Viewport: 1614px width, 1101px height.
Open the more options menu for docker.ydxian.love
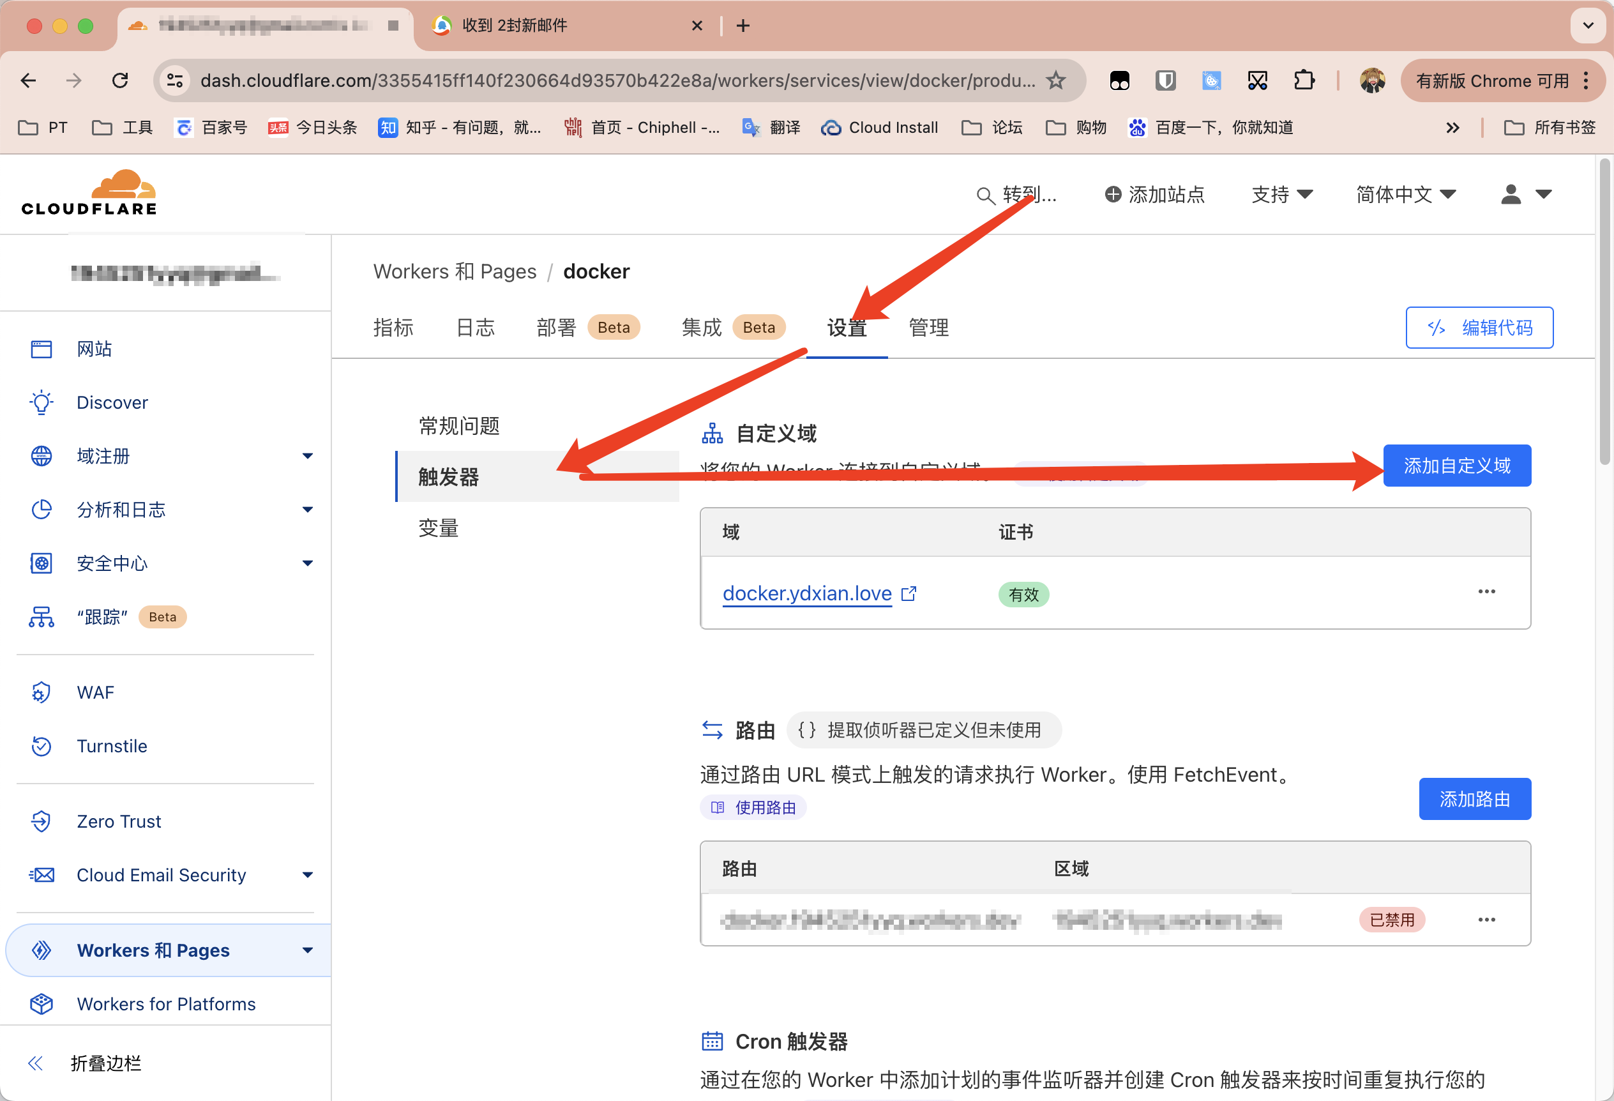click(x=1487, y=591)
